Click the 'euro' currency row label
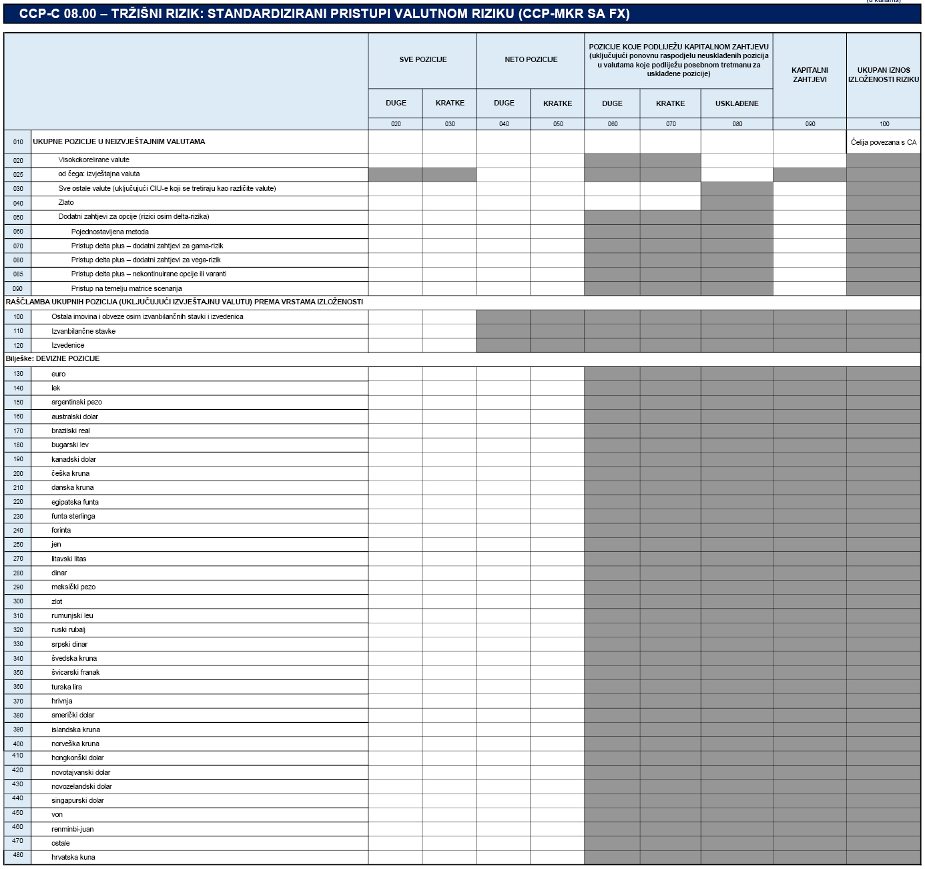The image size is (925, 869). [x=59, y=374]
